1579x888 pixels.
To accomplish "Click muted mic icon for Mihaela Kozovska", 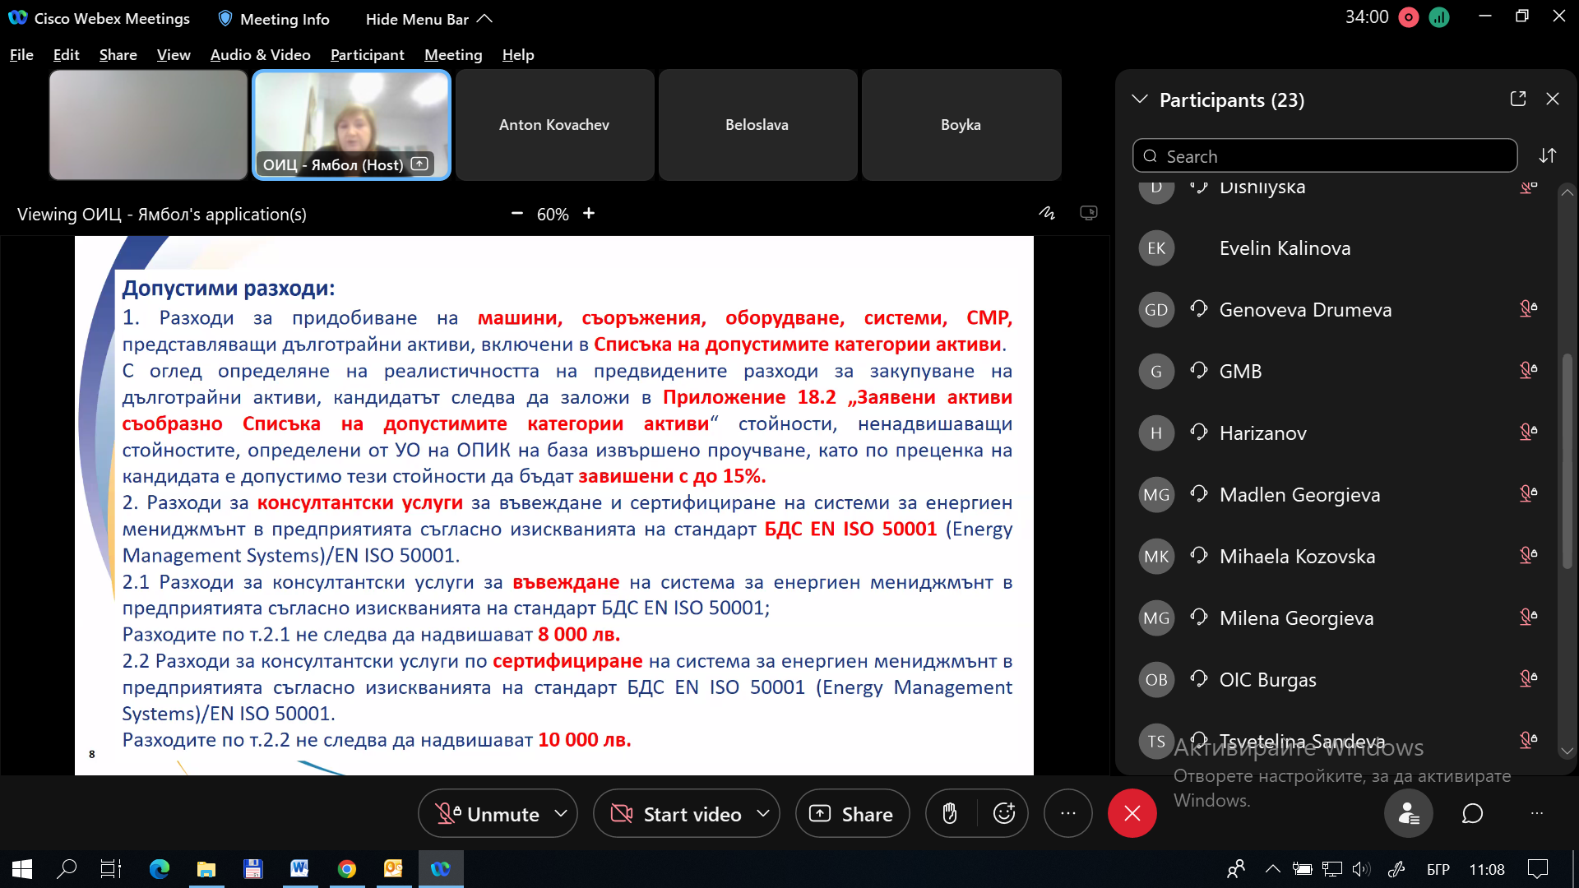I will (1528, 555).
